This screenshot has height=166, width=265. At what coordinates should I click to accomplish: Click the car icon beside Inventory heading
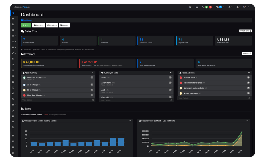click(22, 54)
